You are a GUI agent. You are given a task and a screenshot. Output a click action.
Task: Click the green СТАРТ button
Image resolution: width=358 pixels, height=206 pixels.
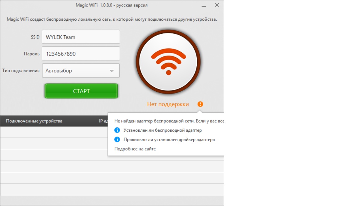[x=81, y=91]
